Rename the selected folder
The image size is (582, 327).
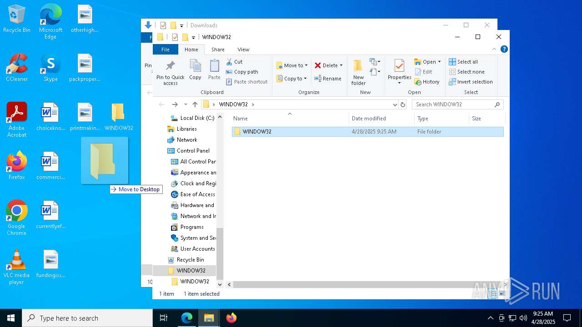(x=328, y=79)
